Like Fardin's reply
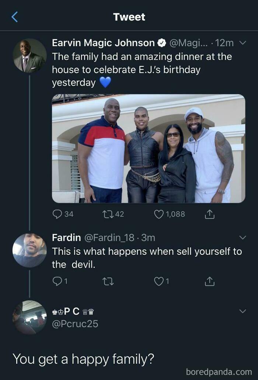 158,281
